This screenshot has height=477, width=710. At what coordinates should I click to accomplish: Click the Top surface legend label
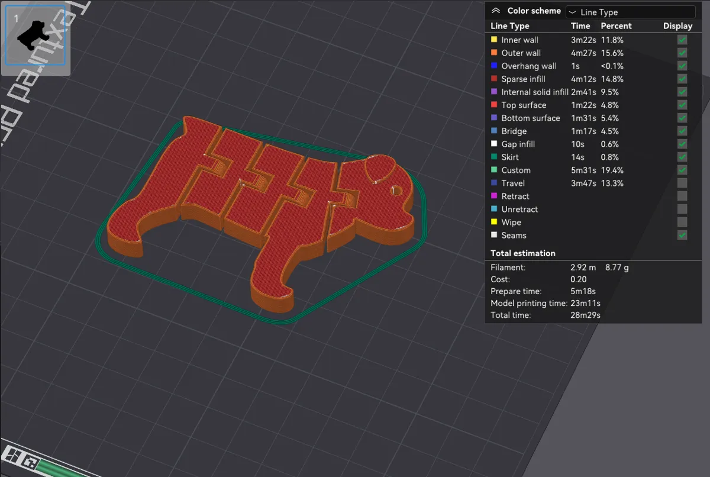point(524,105)
